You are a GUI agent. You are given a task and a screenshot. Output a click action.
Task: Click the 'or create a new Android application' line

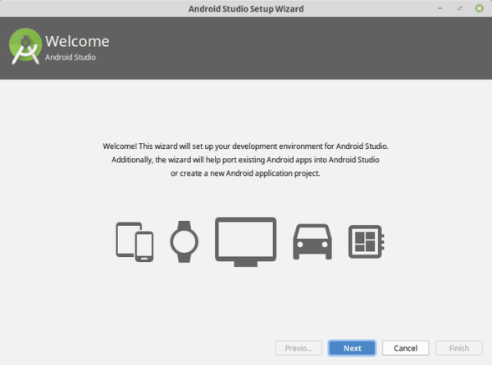pos(245,173)
